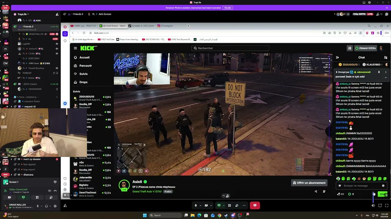
Task: Open Steam from the taskbar
Action: point(226,215)
